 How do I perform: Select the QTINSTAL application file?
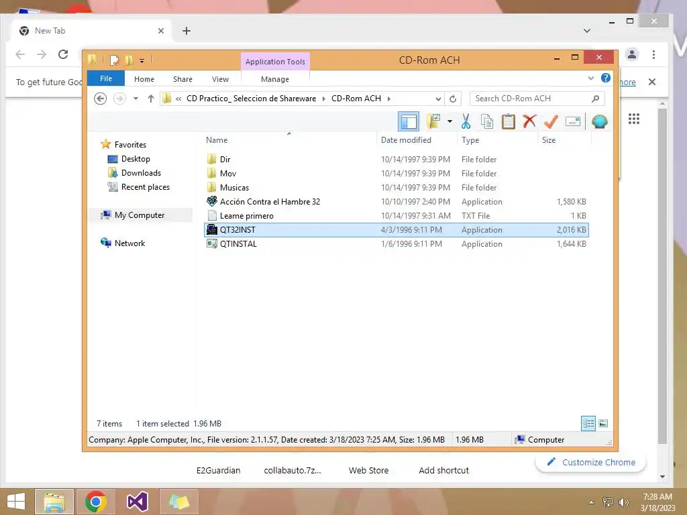[397, 244]
